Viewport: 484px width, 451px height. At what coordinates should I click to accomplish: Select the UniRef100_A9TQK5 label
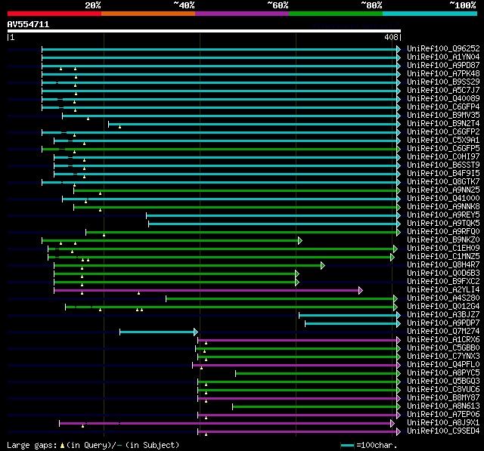(443, 224)
